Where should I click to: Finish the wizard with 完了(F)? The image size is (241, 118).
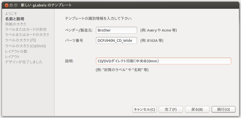(x=171, y=109)
